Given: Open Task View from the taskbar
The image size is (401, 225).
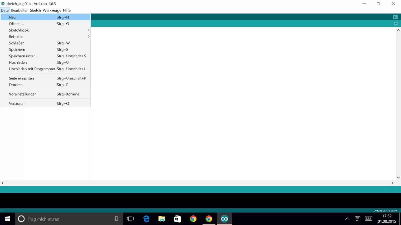Looking at the screenshot, I should click(x=130, y=219).
